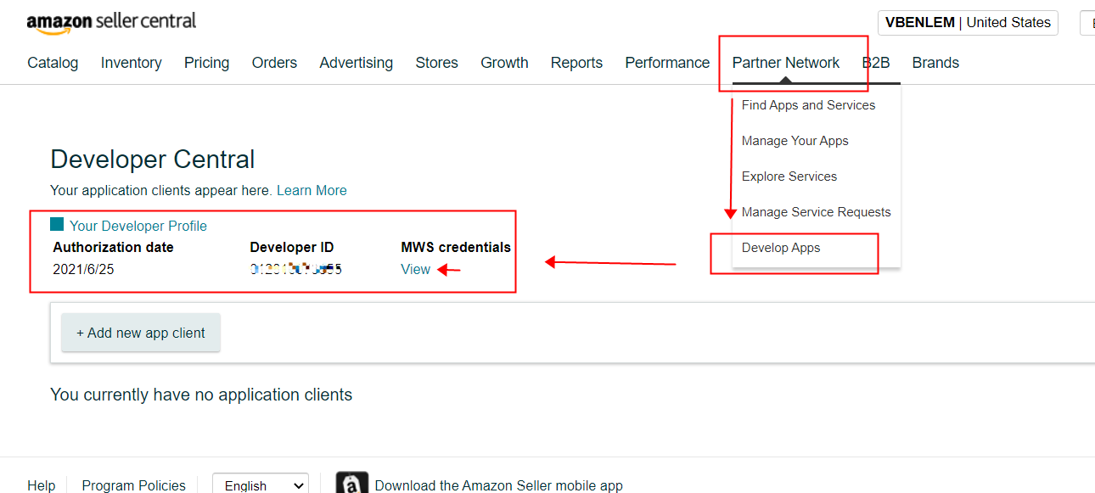Click the Authorization date 2021/6/25 value
The height and width of the screenshot is (493, 1095).
[83, 269]
